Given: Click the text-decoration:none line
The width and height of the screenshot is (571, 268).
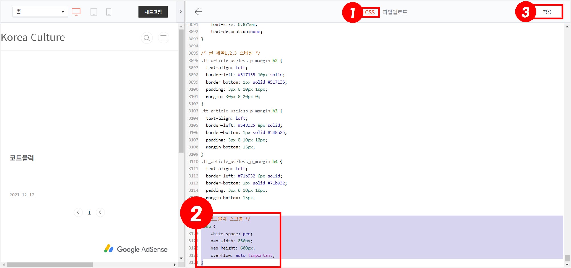Looking at the screenshot, I should point(236,32).
